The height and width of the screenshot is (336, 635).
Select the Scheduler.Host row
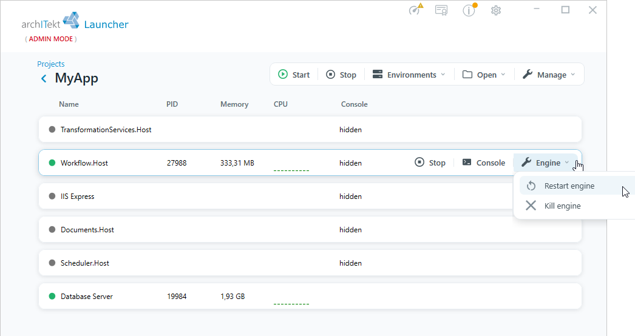[310, 263]
